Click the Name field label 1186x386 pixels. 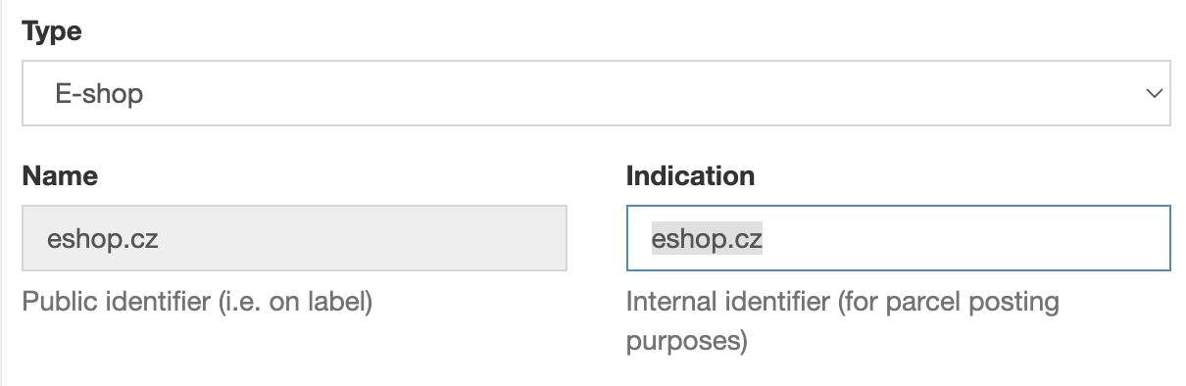click(60, 176)
